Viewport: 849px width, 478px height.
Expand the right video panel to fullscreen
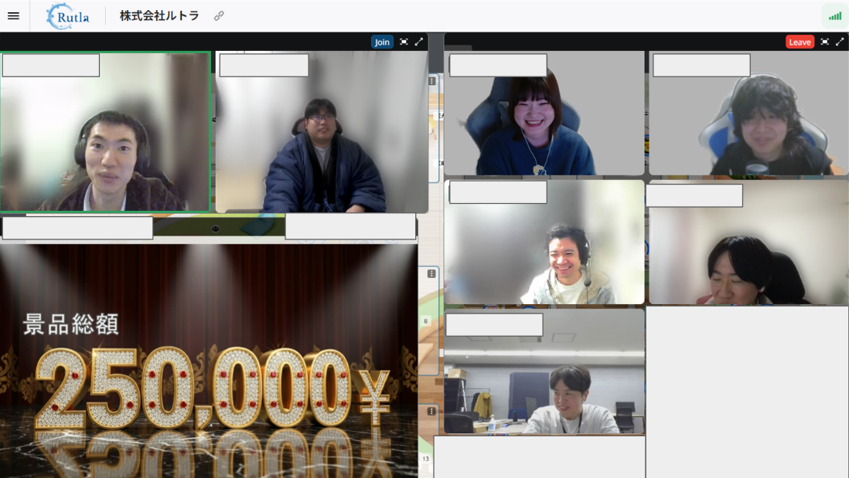(840, 42)
